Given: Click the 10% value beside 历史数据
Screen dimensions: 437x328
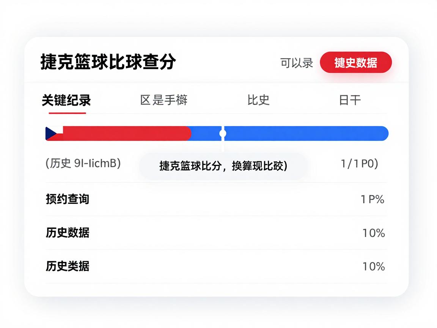Looking at the screenshot, I should point(373,233).
